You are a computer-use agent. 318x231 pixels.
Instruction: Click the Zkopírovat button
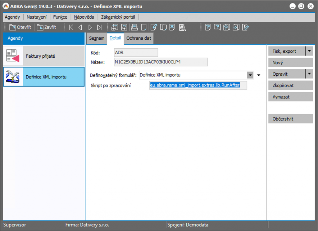290,85
